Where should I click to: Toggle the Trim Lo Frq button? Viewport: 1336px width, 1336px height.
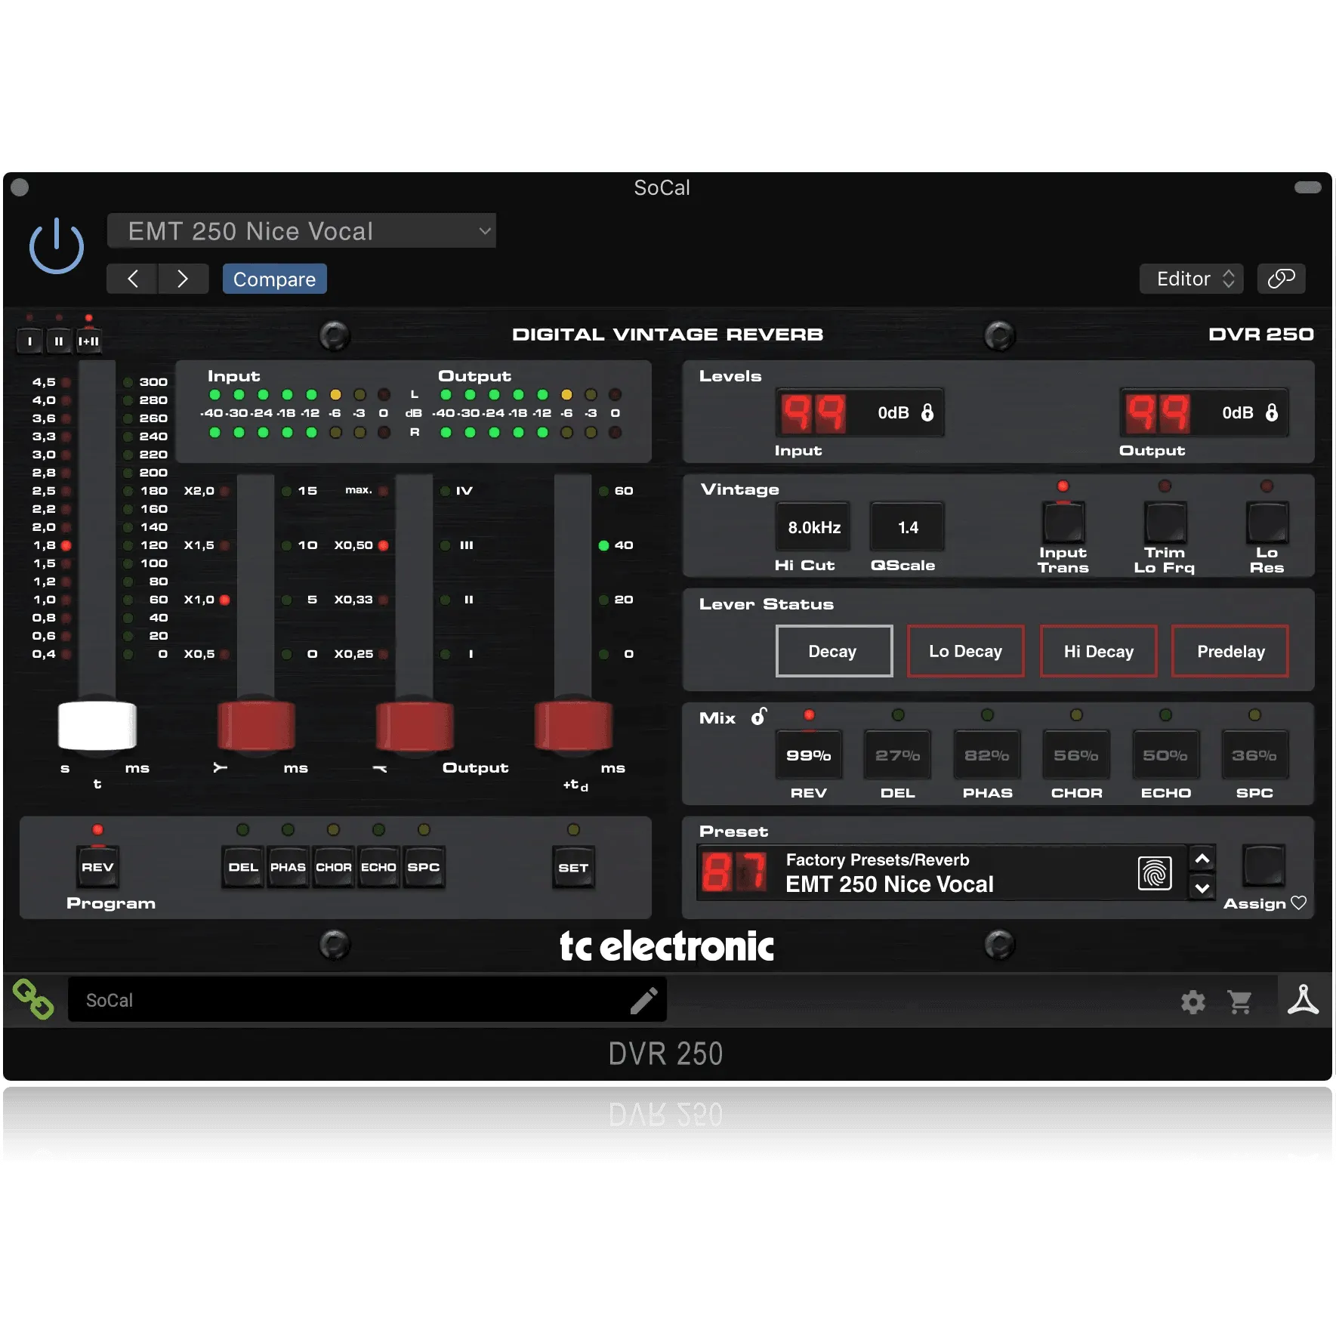pyautogui.click(x=1165, y=523)
